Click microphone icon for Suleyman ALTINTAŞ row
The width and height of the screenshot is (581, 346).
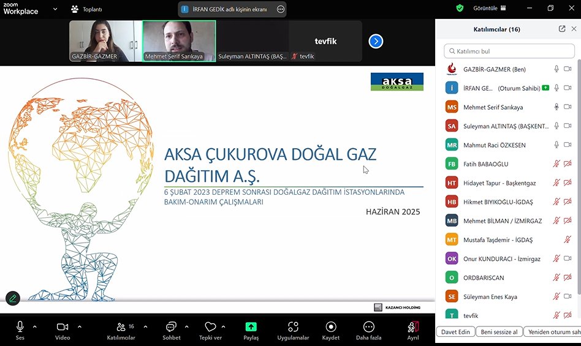point(556,126)
